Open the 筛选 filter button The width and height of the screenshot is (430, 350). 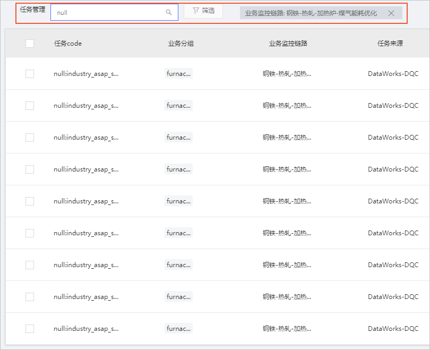click(203, 11)
